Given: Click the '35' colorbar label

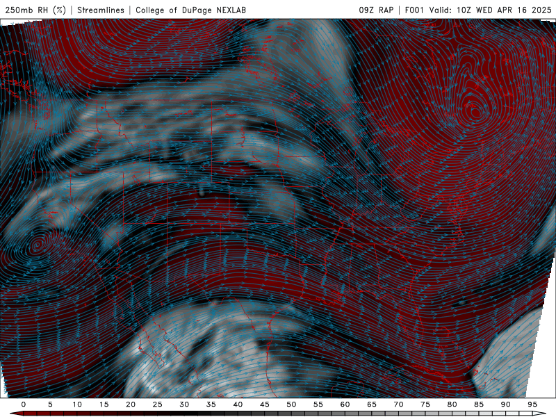Looking at the screenshot, I should pyautogui.click(x=211, y=404).
